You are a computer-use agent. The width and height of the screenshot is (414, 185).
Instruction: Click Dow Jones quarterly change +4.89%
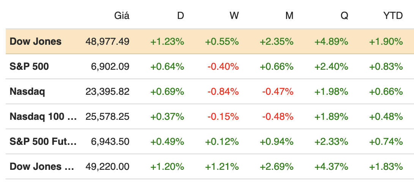point(331,42)
